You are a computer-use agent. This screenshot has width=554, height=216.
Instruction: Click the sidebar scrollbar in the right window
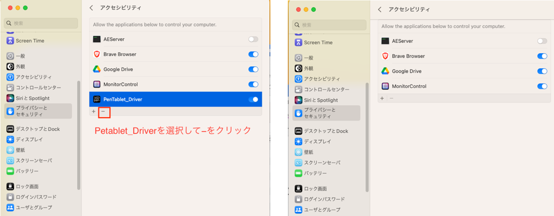point(367,137)
